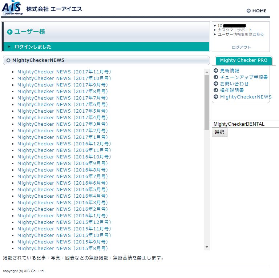Click the ログアウト link
Screen dimensions: 279x278
241,47
